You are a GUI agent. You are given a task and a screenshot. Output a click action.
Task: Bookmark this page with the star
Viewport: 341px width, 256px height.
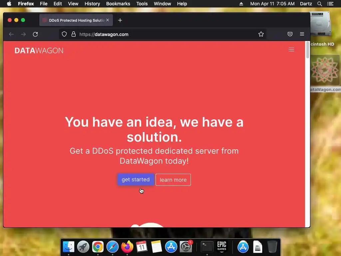pyautogui.click(x=261, y=34)
